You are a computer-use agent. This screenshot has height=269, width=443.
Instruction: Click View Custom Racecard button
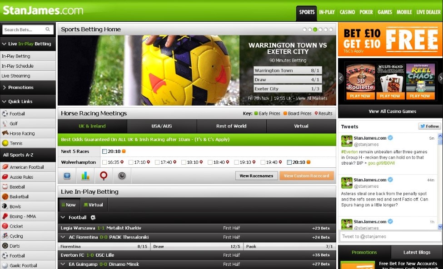click(x=307, y=176)
